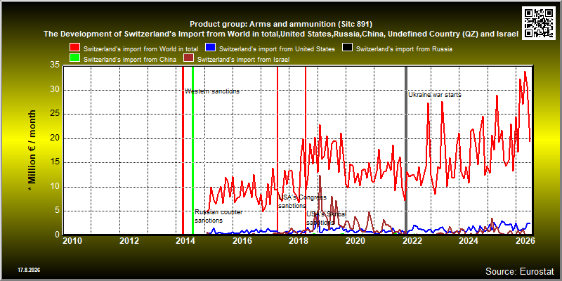
Task: Select legend label 'Switzerland's import from Russia'
Action: coord(404,48)
